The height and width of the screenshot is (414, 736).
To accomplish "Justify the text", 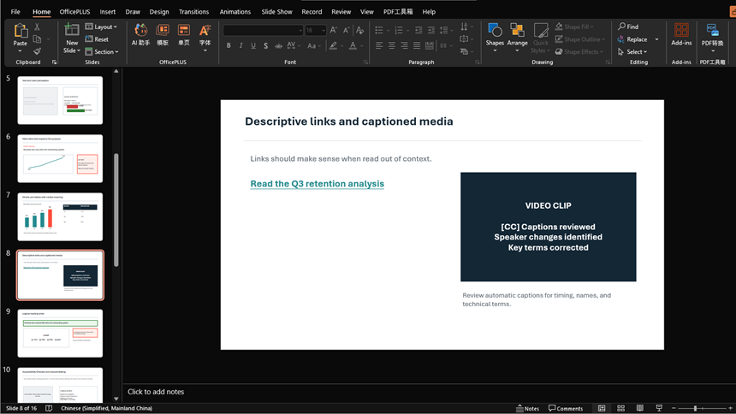I will tap(417, 45).
